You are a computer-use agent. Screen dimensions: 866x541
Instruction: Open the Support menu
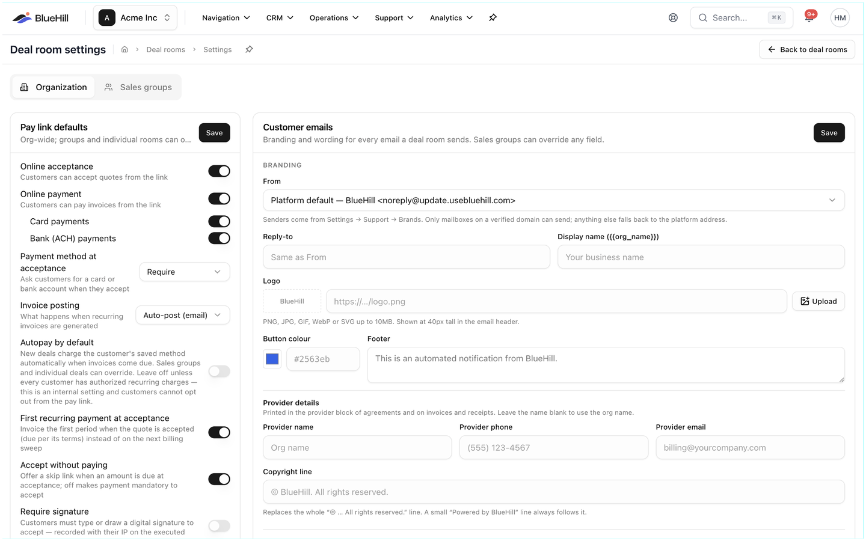point(394,18)
